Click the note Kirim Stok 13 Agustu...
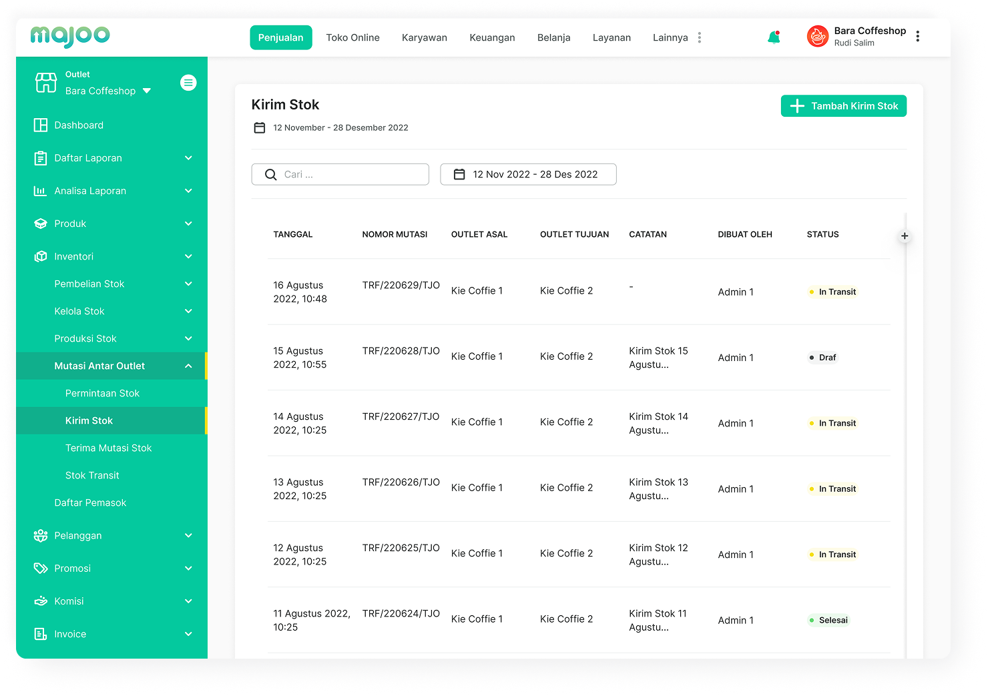The height and width of the screenshot is (696, 988). 658,489
